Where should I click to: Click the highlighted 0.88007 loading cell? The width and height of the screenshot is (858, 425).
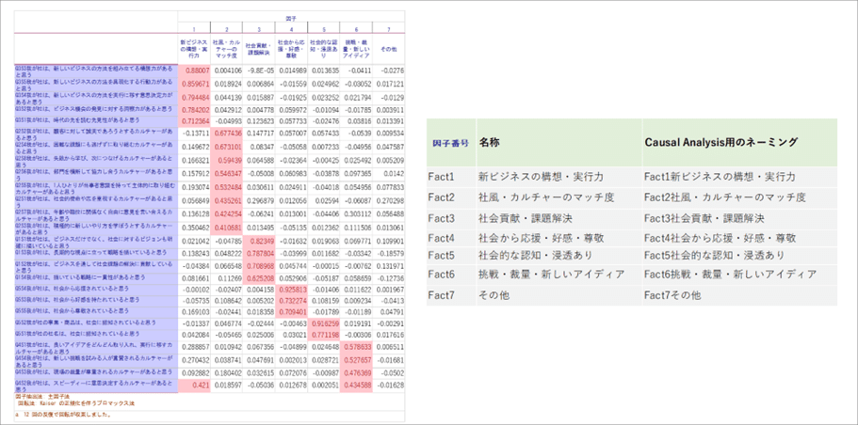point(197,71)
